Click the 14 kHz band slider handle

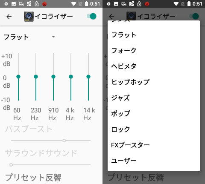(88, 77)
